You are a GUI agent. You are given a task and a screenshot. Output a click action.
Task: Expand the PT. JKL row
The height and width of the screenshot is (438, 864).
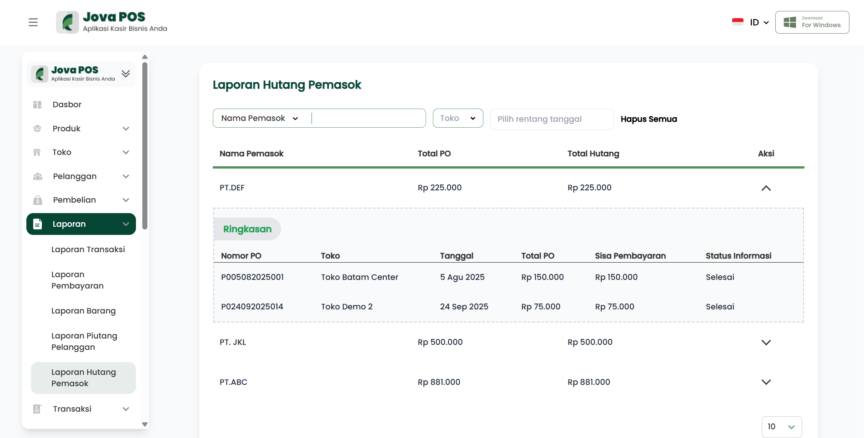(x=766, y=343)
